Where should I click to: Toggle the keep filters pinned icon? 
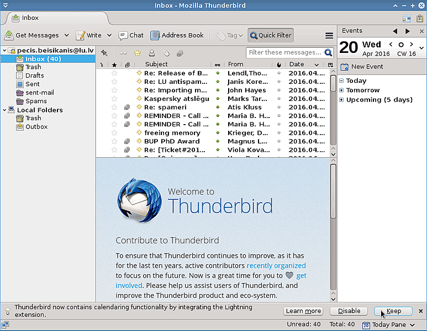click(x=104, y=53)
